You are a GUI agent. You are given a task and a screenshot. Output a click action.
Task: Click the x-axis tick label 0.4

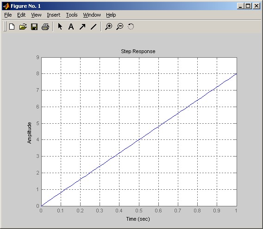tap(119, 211)
